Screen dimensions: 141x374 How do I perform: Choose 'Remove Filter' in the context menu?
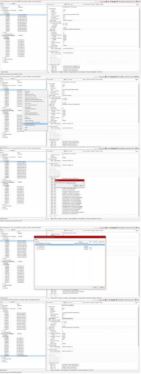pos(27,91)
